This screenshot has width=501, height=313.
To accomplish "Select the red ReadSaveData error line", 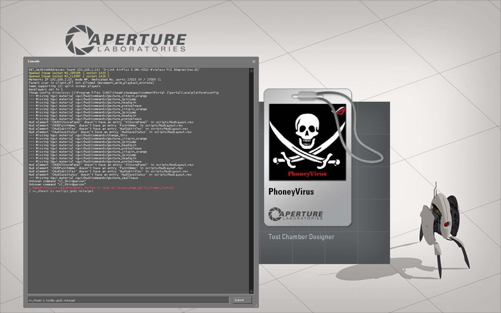I will (x=101, y=188).
